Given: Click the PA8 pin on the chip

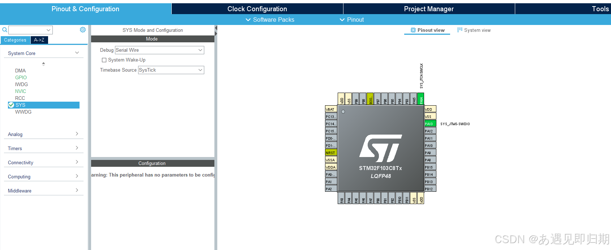Looking at the screenshot, I should tap(430, 160).
